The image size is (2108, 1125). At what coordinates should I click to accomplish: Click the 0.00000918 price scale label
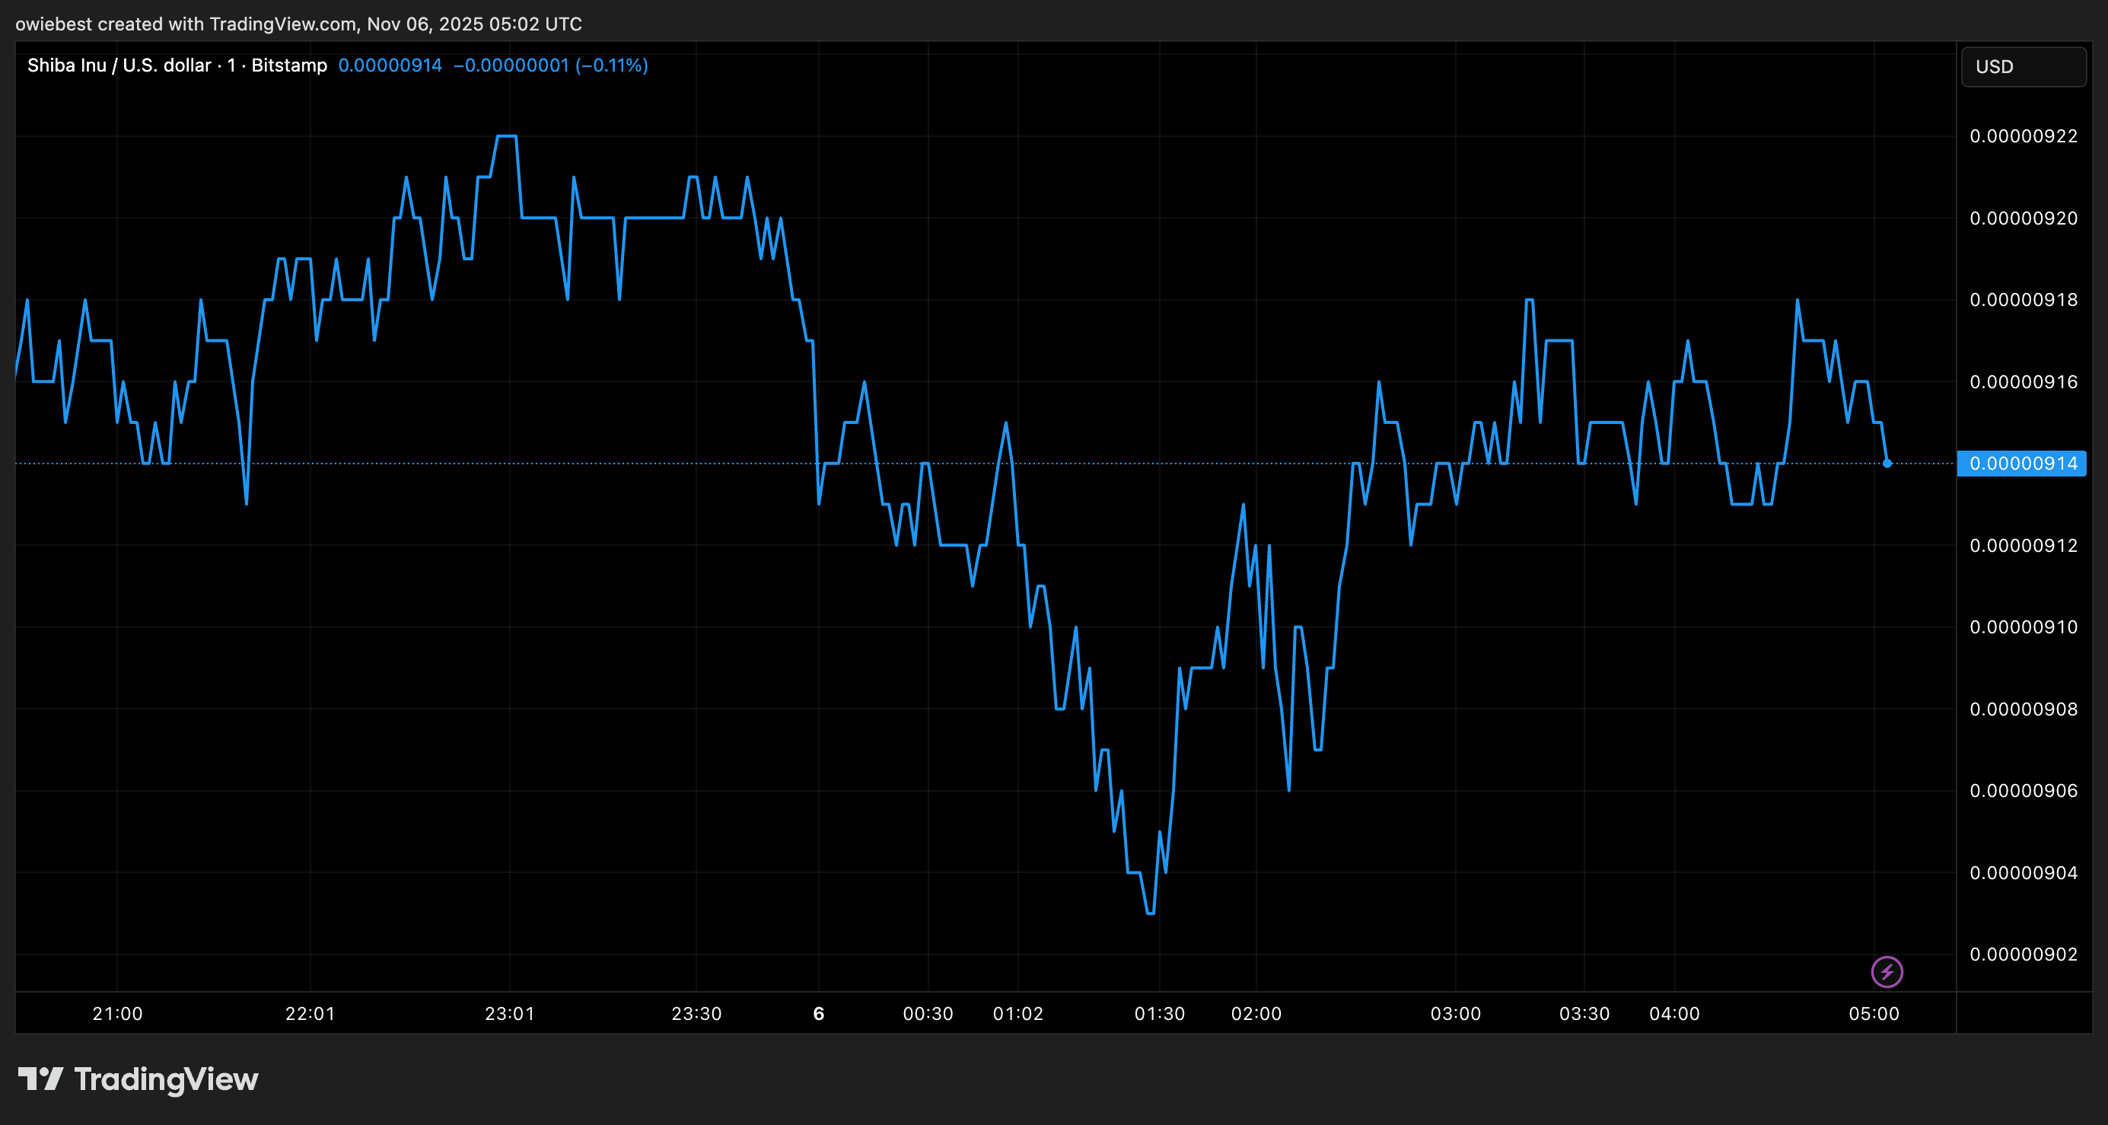point(2023,300)
